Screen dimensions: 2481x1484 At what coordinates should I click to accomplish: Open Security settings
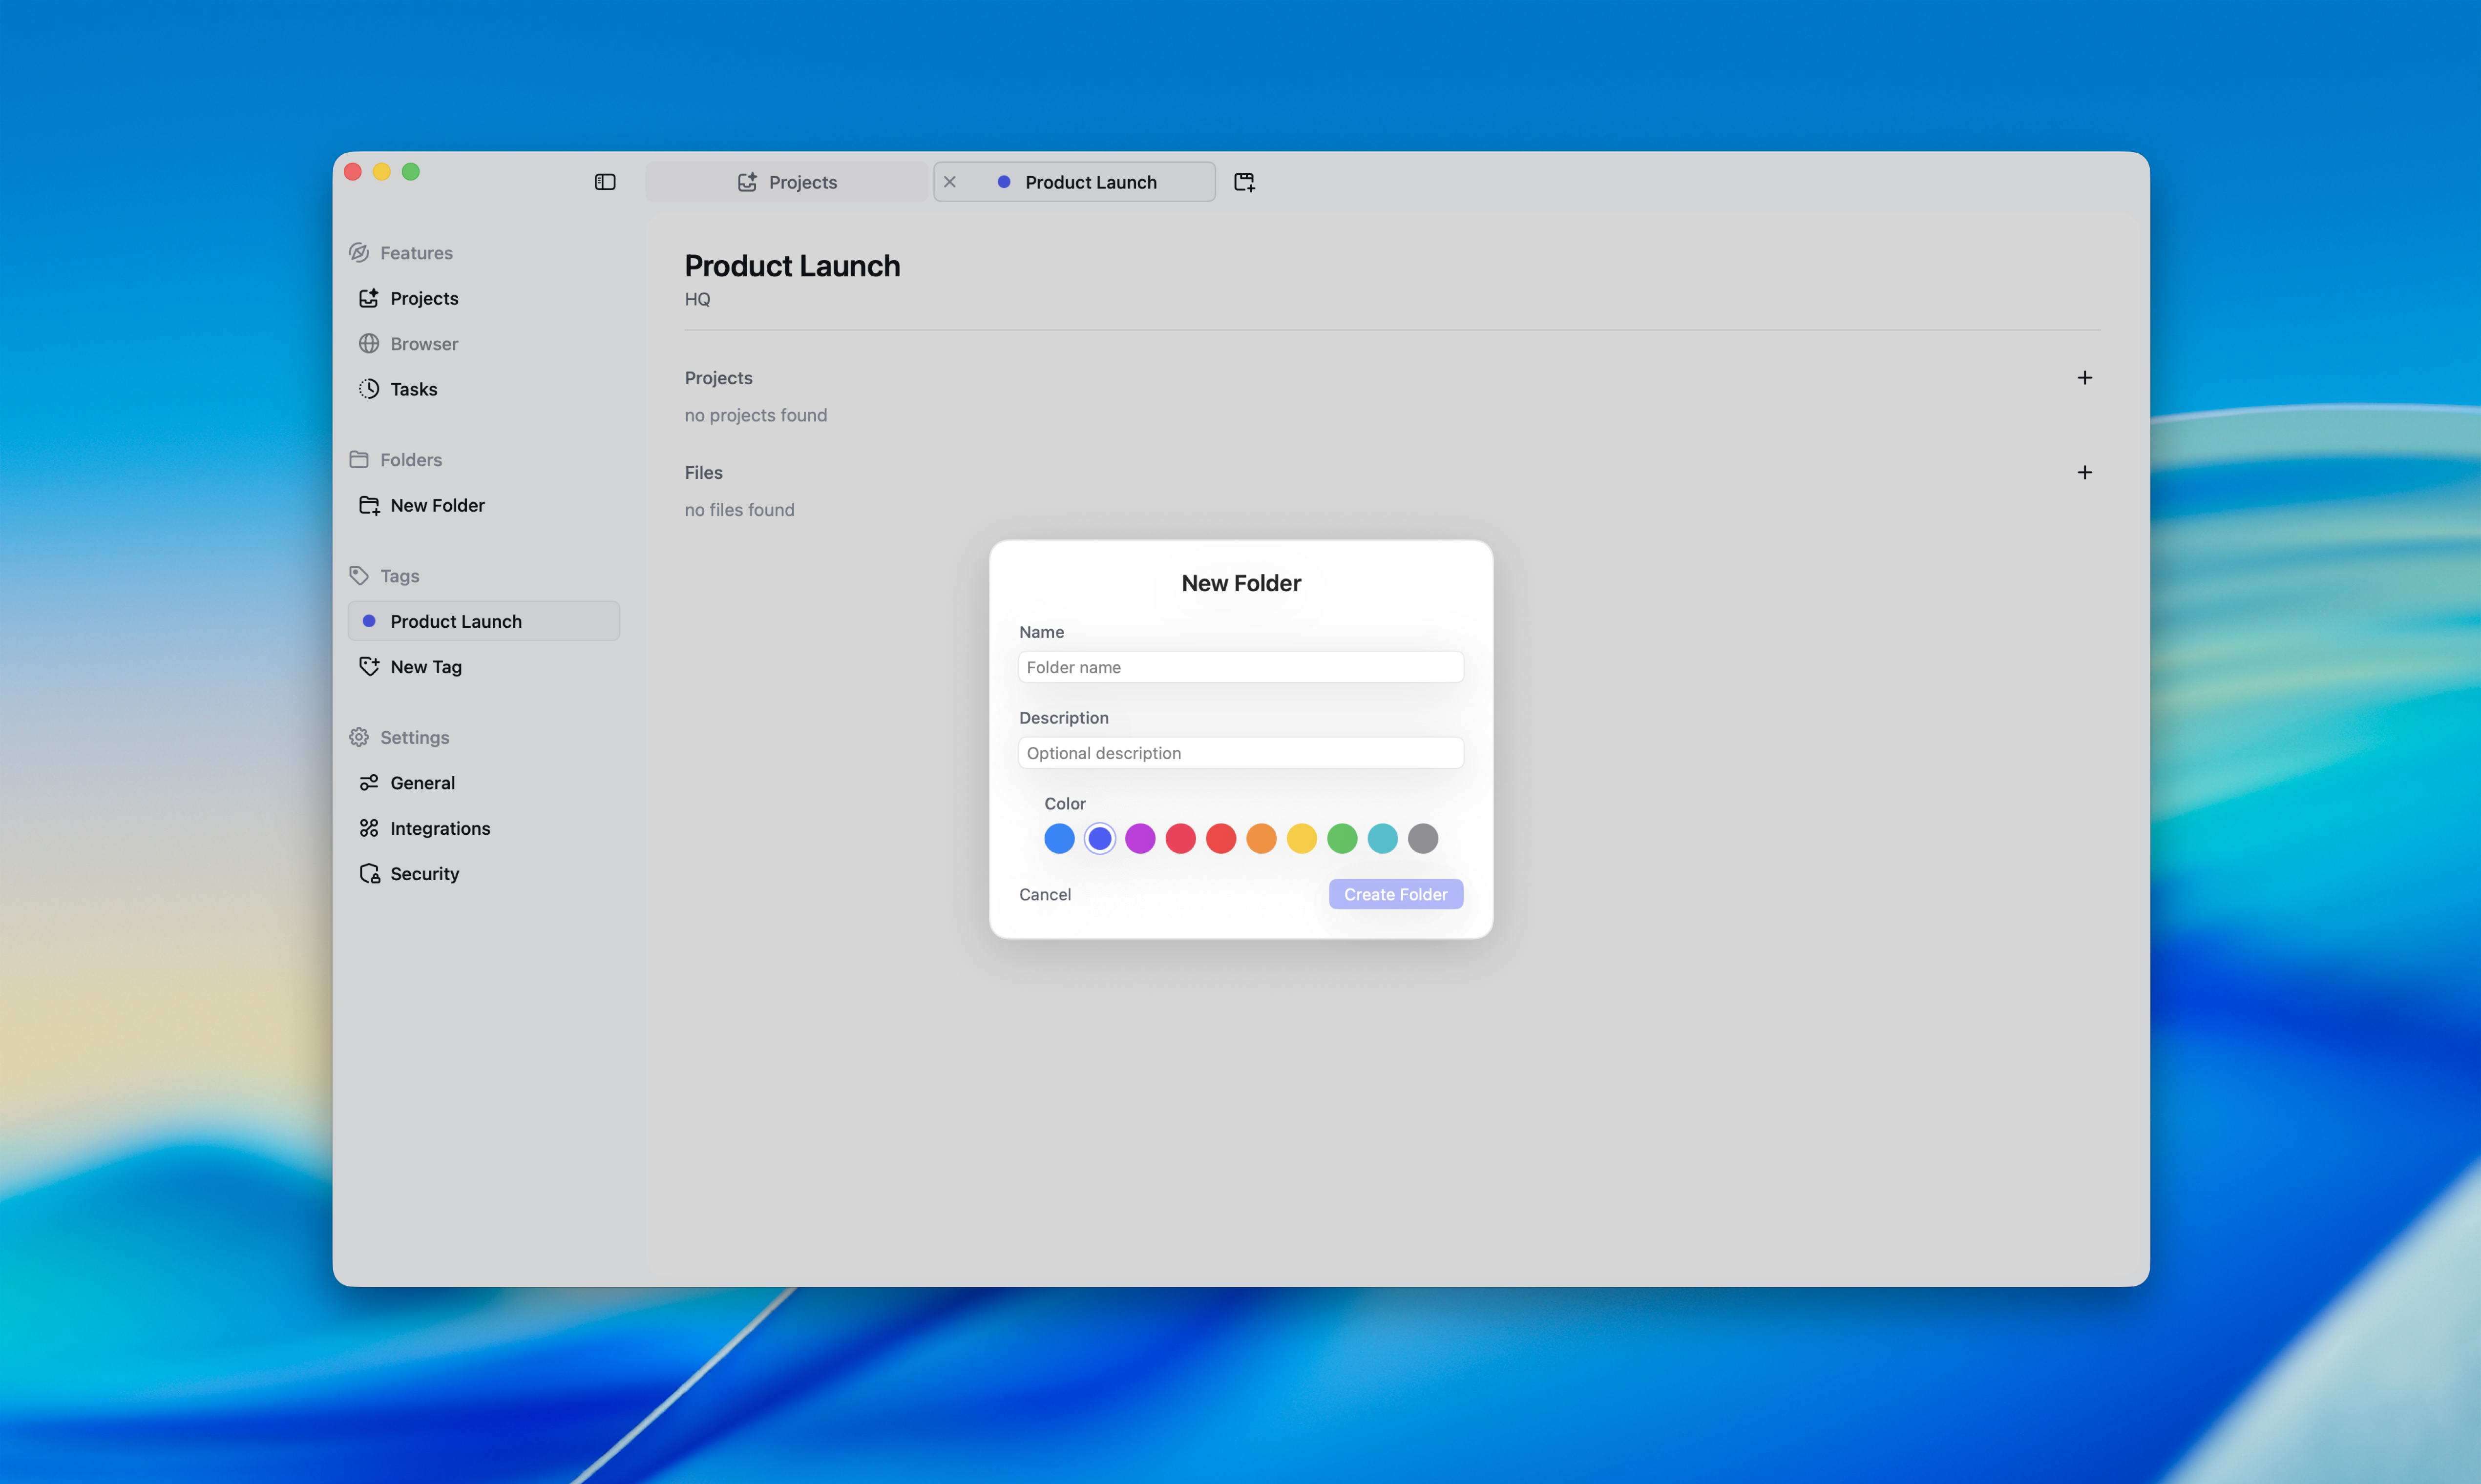(x=484, y=874)
